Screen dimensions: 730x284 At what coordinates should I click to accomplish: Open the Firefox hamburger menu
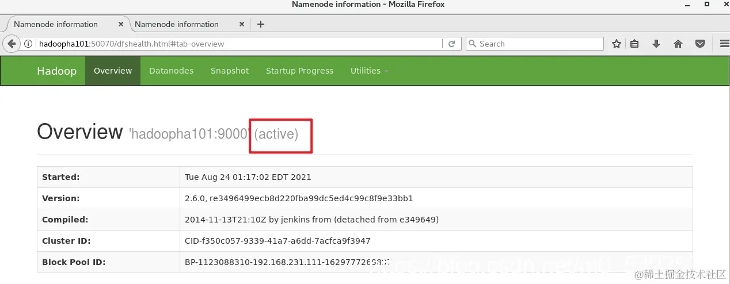point(724,44)
